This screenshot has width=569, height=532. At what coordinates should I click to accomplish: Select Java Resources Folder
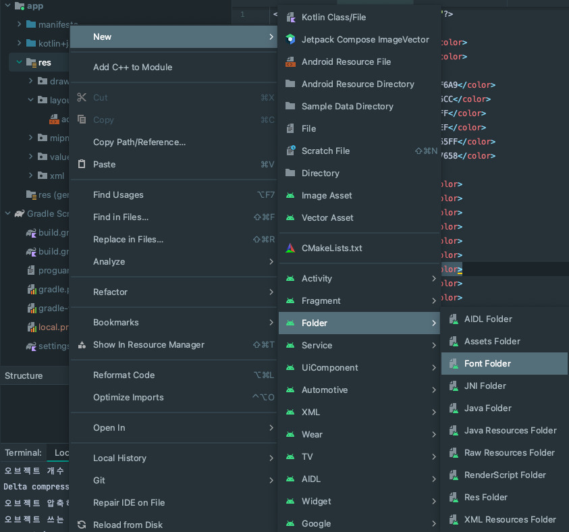[x=504, y=430]
